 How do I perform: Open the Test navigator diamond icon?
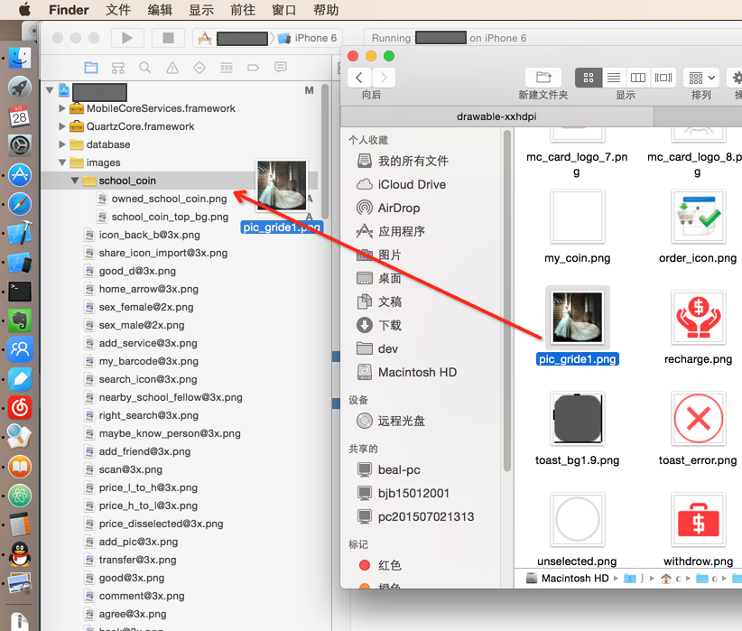[199, 68]
